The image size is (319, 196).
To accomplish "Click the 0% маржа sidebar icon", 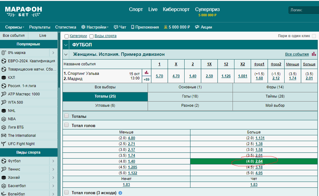I will click(4, 53).
